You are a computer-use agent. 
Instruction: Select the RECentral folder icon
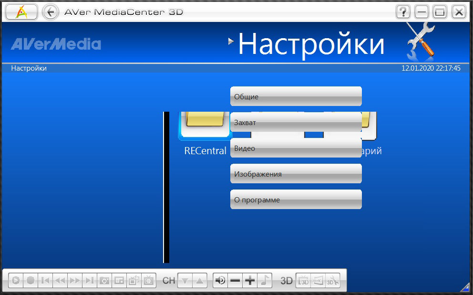pyautogui.click(x=205, y=126)
